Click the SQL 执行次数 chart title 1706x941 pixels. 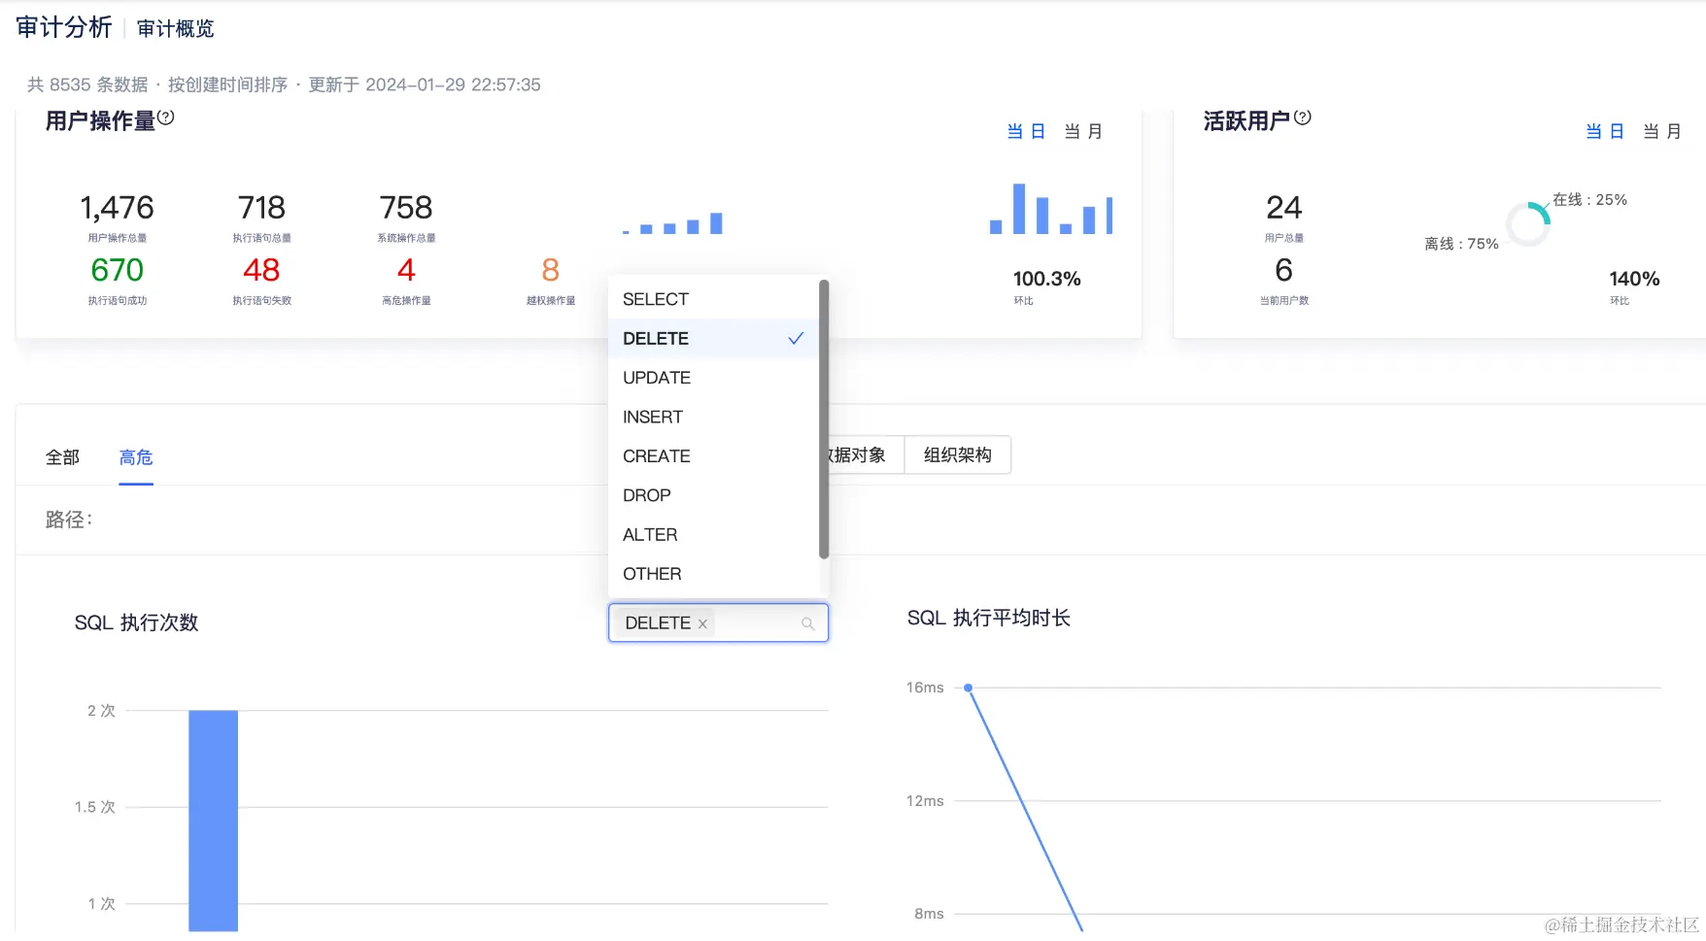[137, 622]
